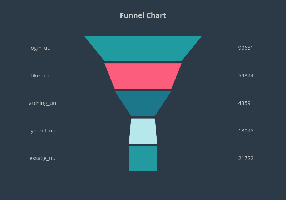Select the value 59344
The height and width of the screenshot is (200, 286).
[246, 76]
